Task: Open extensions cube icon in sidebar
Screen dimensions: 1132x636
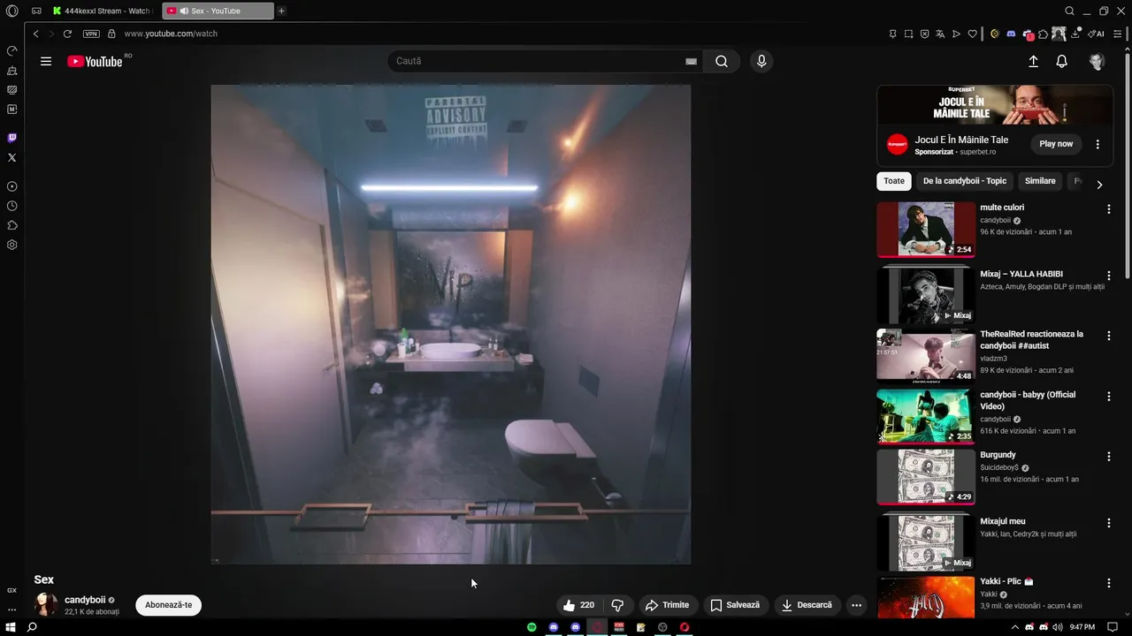Action: pyautogui.click(x=11, y=225)
